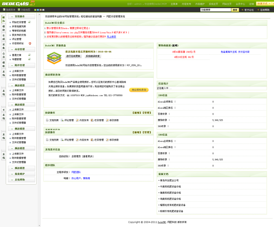Click the sidebar scrollbar up arrow
Viewport: 274px width, 227px height.
pyautogui.click(x=39, y=15)
